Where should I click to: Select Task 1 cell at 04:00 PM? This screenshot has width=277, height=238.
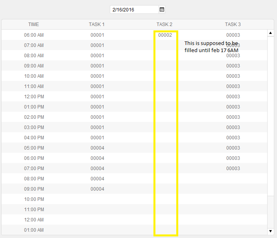pyautogui.click(x=97, y=138)
